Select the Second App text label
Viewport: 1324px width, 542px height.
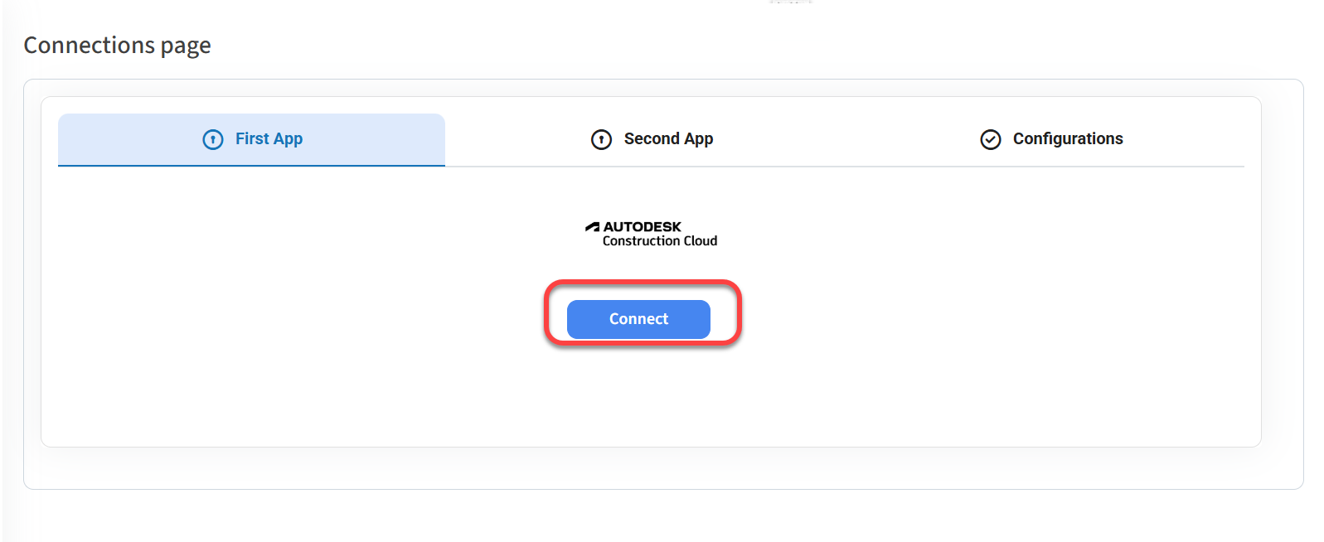click(668, 138)
